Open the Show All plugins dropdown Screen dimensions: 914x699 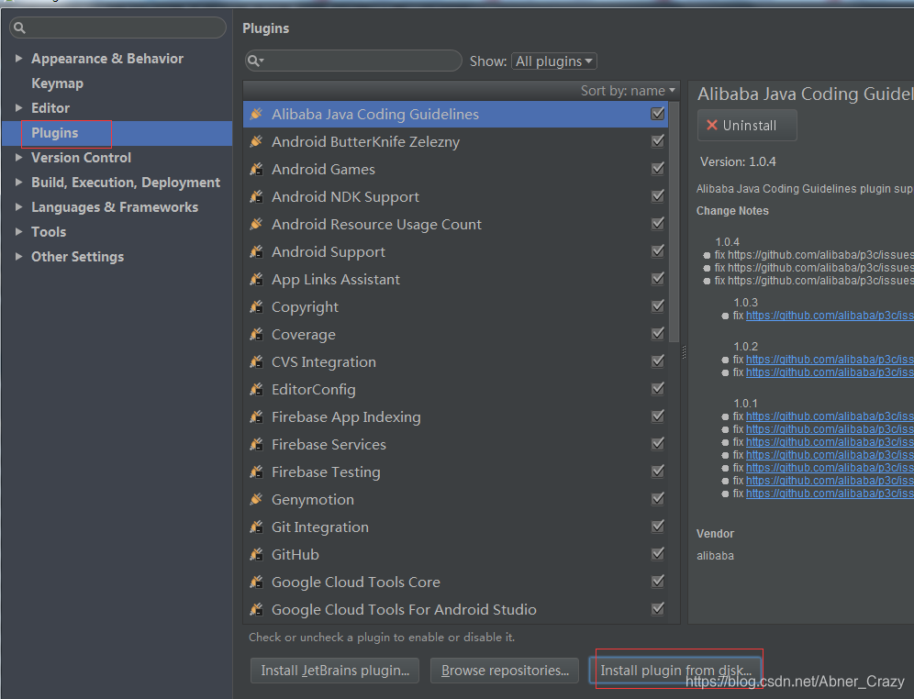click(553, 61)
